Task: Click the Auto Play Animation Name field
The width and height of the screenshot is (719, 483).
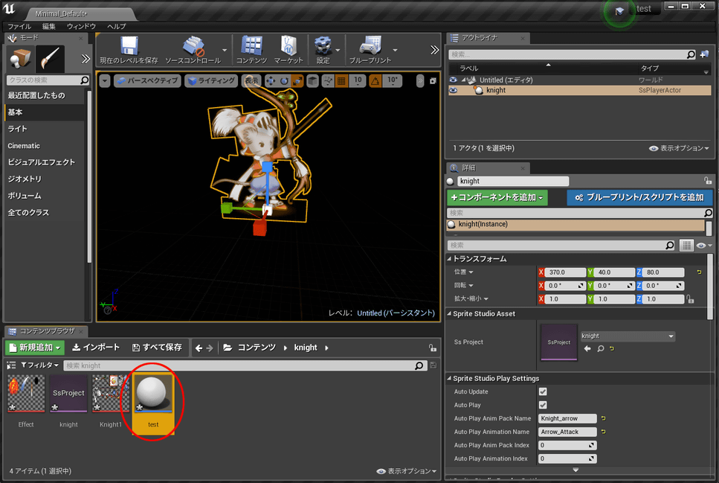Action: click(x=567, y=432)
